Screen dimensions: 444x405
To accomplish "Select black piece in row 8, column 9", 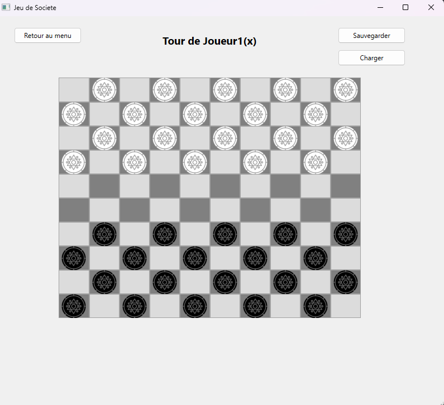I will (x=316, y=258).
